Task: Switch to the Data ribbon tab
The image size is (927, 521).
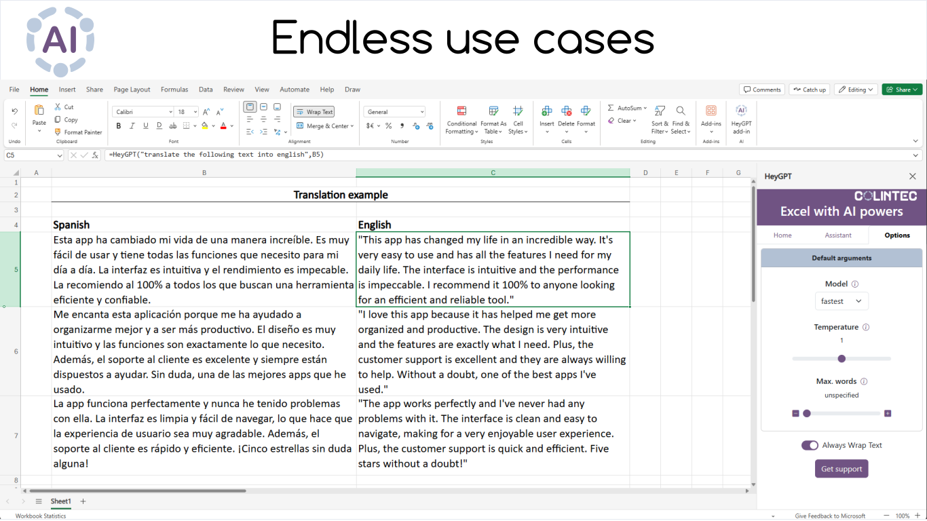Action: 206,90
